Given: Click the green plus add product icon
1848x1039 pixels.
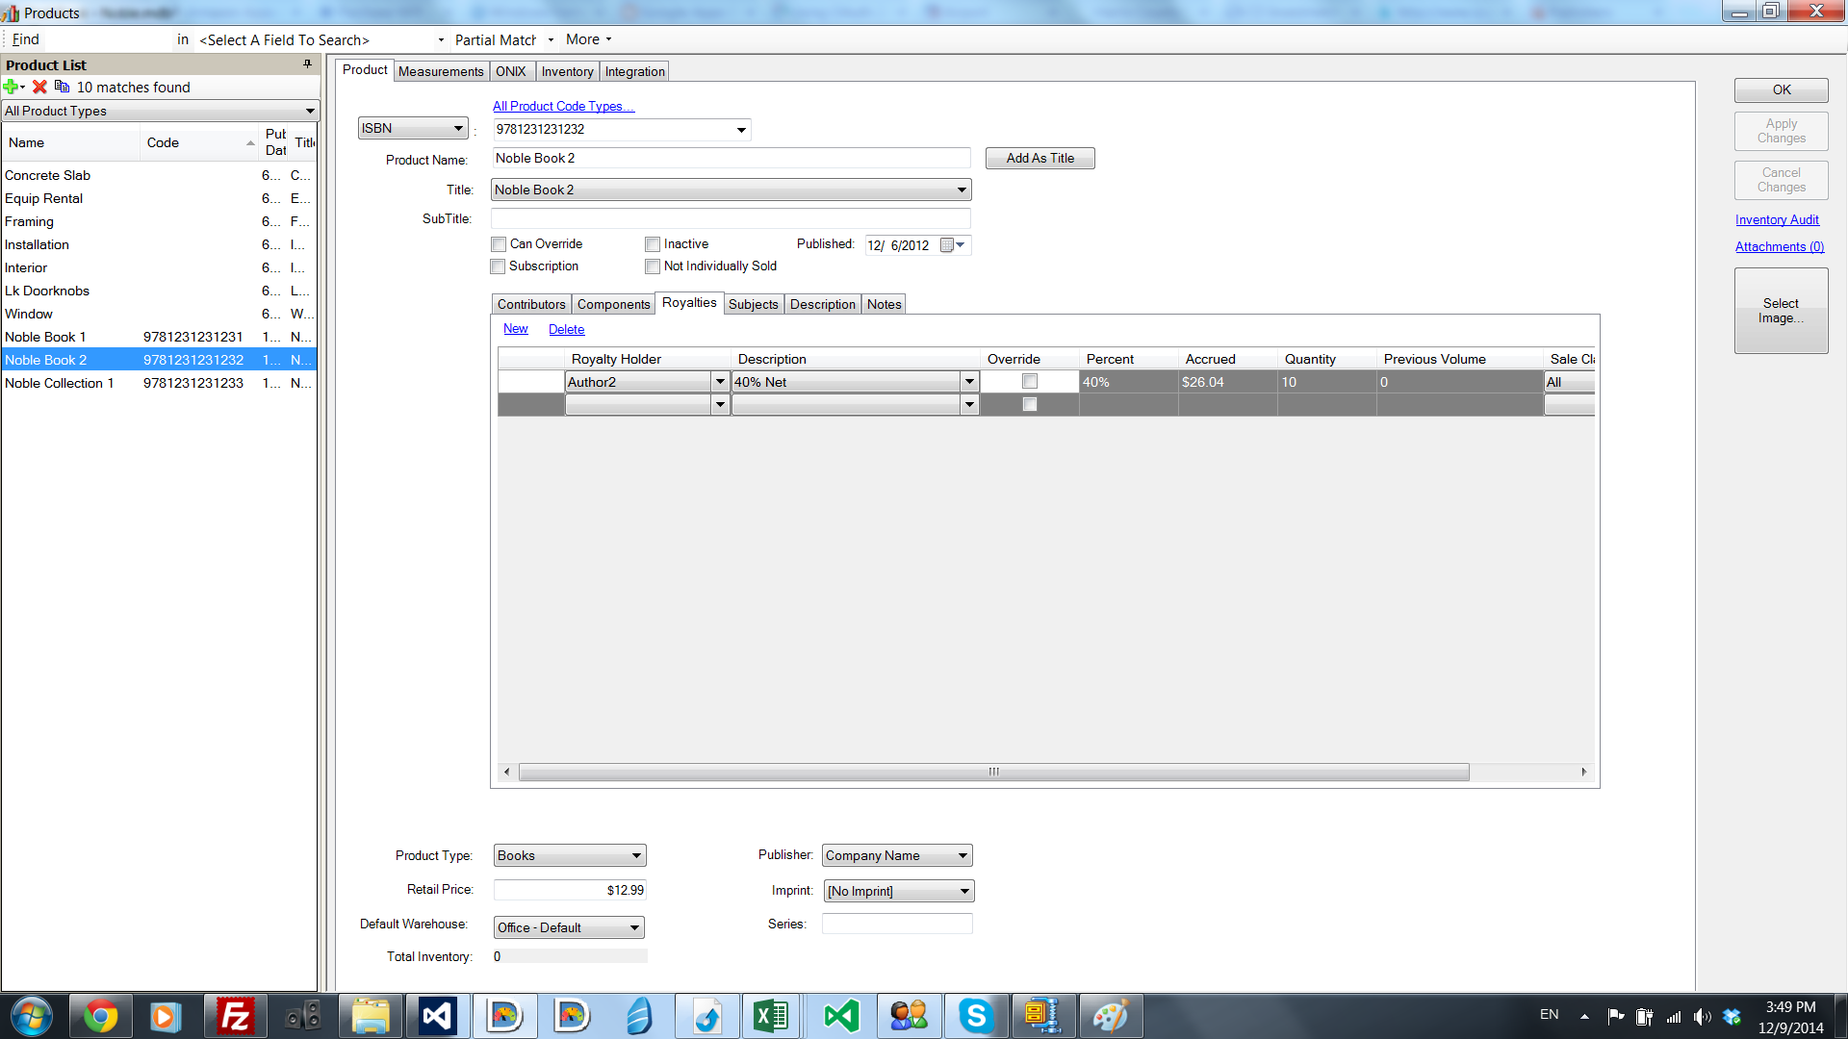Looking at the screenshot, I should 11,87.
